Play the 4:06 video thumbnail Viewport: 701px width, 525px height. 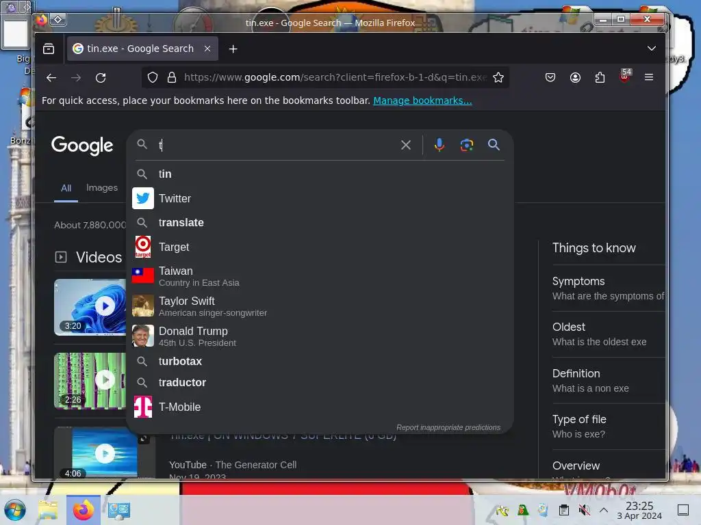pos(105,454)
